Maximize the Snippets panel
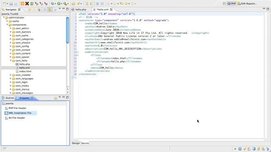 [x=67, y=98]
